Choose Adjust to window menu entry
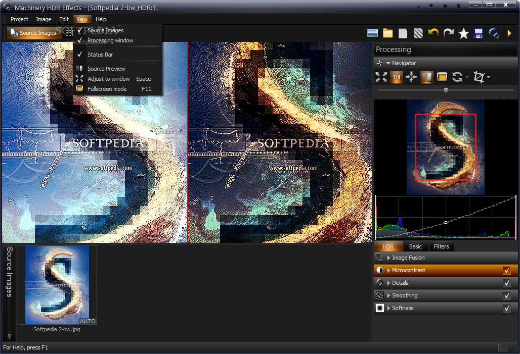Viewport: 520px width, 354px height. pos(117,79)
